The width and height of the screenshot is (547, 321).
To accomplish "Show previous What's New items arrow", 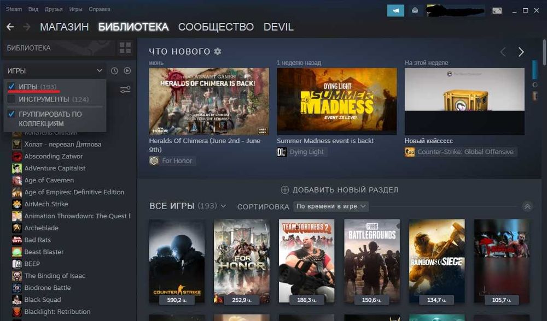I will click(503, 52).
